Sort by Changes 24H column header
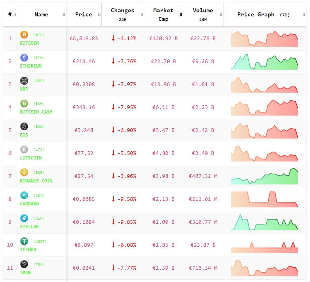Screen dimensions: 310x282 [x=122, y=15]
